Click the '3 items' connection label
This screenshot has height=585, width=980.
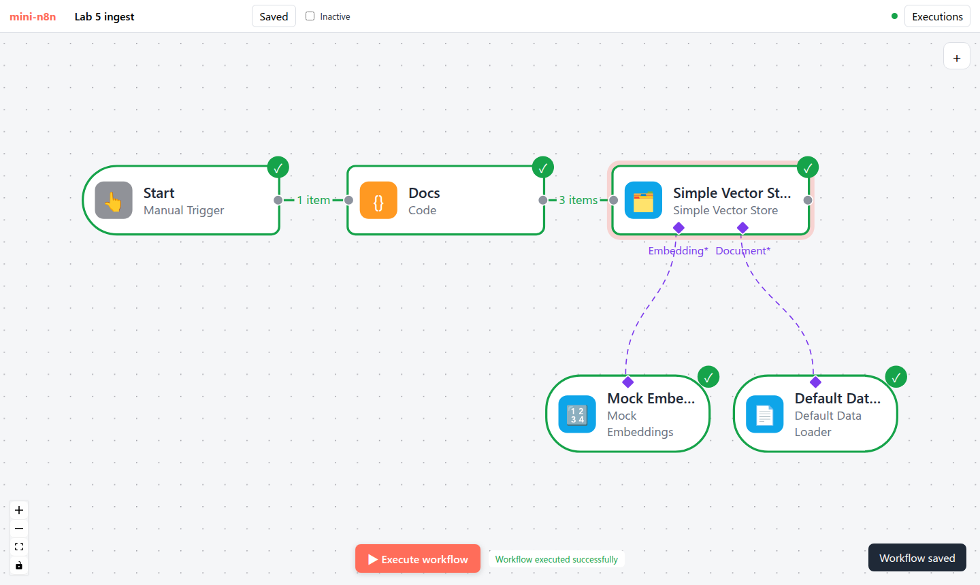point(578,200)
